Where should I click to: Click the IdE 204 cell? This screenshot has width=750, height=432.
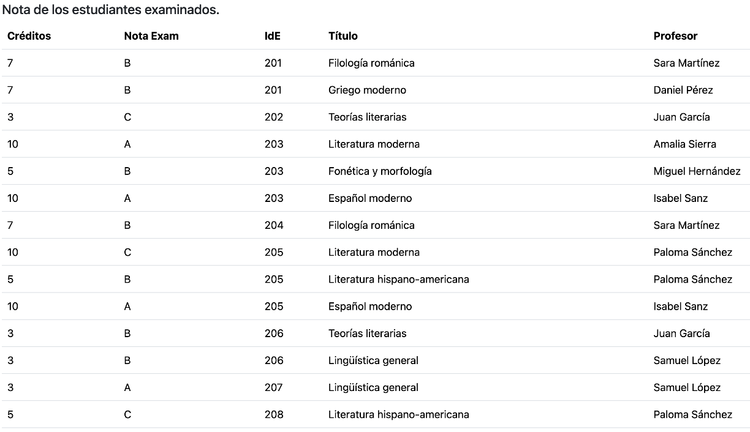click(x=274, y=225)
